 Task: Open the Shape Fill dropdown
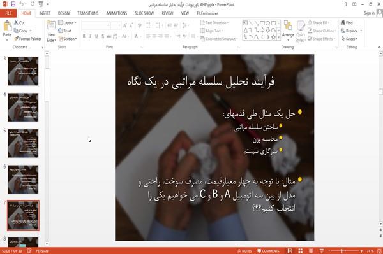click(319, 23)
